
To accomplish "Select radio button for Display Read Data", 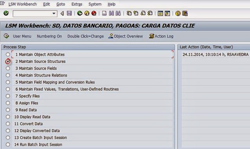I will coord(8,117).
